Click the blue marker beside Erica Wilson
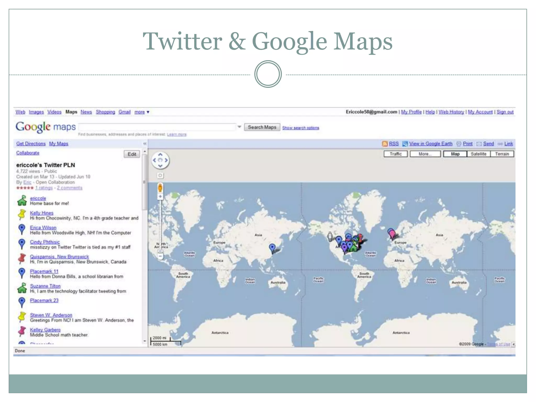Image resolution: width=536 pixels, height=402 pixels. pyautogui.click(x=22, y=230)
